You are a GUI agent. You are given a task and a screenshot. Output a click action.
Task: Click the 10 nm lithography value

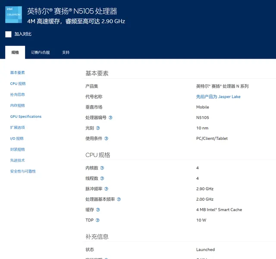coord(202,128)
